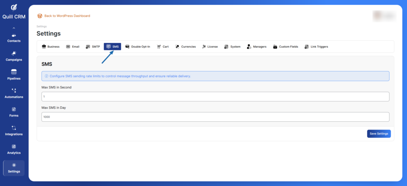The image size is (407, 186).
Task: Click the Settings gear in sidebar
Action: [14, 167]
